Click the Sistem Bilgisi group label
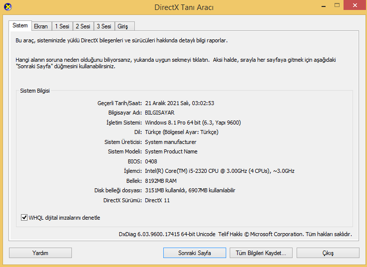Image resolution: width=367 pixels, height=267 pixels. click(35, 91)
